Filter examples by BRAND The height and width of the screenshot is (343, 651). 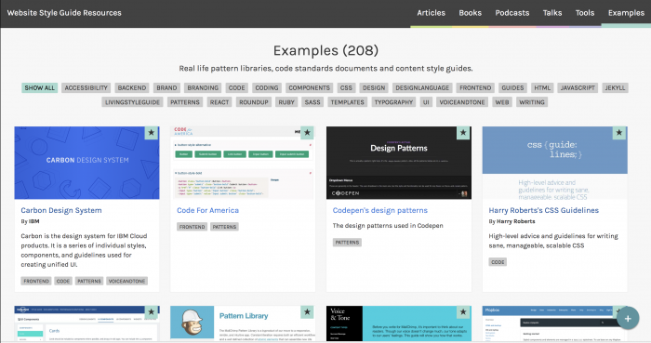(x=166, y=88)
